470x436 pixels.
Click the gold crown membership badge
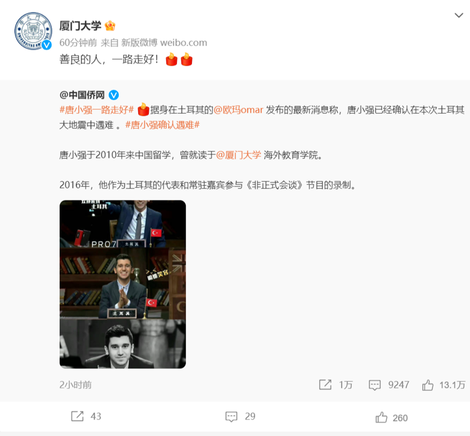click(x=110, y=26)
